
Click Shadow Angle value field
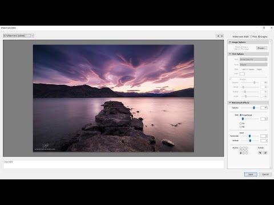pyautogui.click(x=264, y=96)
